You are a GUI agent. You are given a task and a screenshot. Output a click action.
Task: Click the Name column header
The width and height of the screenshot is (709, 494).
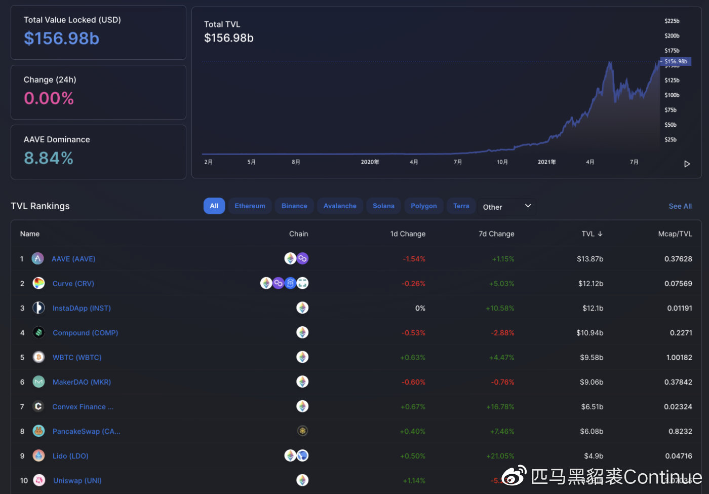(30, 234)
